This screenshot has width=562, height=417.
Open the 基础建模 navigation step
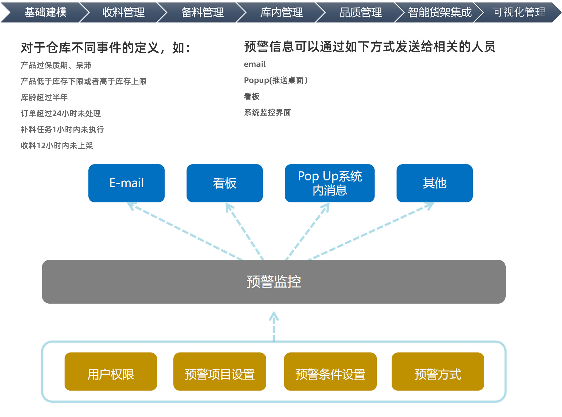tap(45, 12)
